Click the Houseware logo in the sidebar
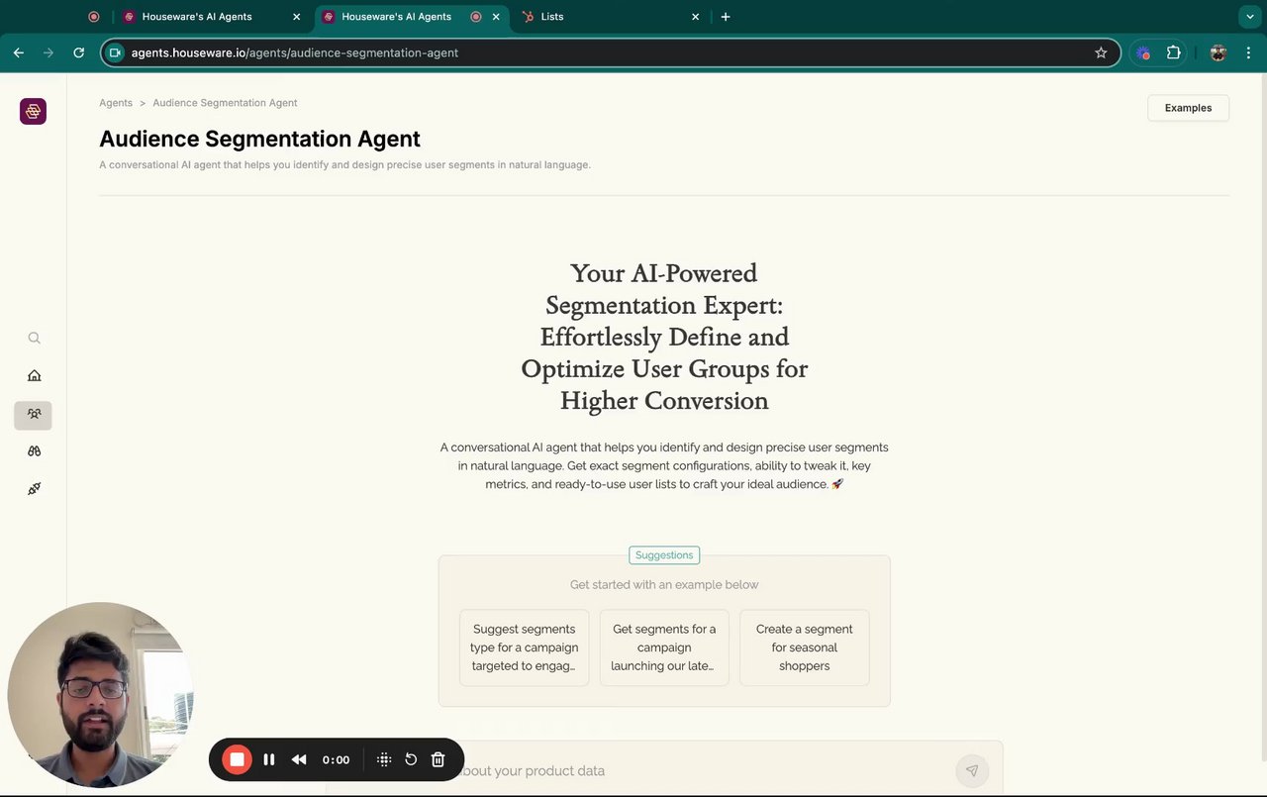The height and width of the screenshot is (797, 1267). point(33,112)
